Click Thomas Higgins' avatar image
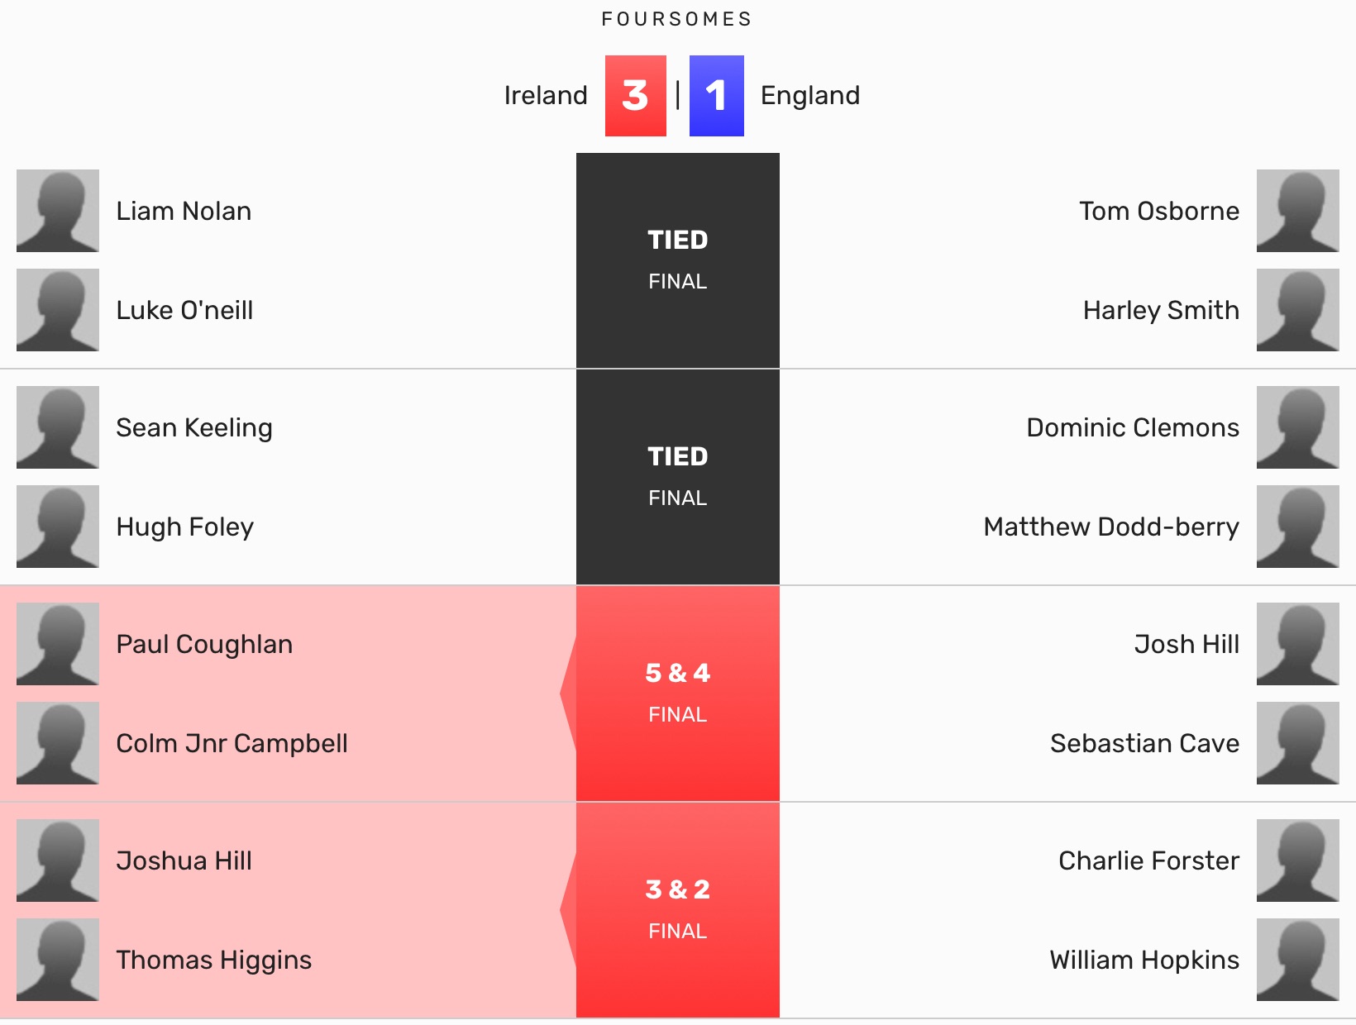 [58, 960]
